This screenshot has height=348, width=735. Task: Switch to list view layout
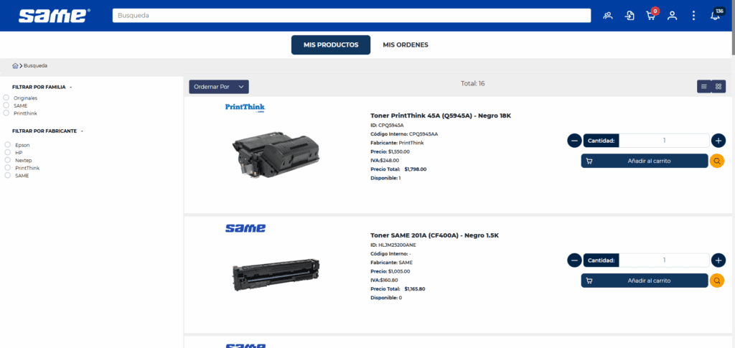click(704, 87)
